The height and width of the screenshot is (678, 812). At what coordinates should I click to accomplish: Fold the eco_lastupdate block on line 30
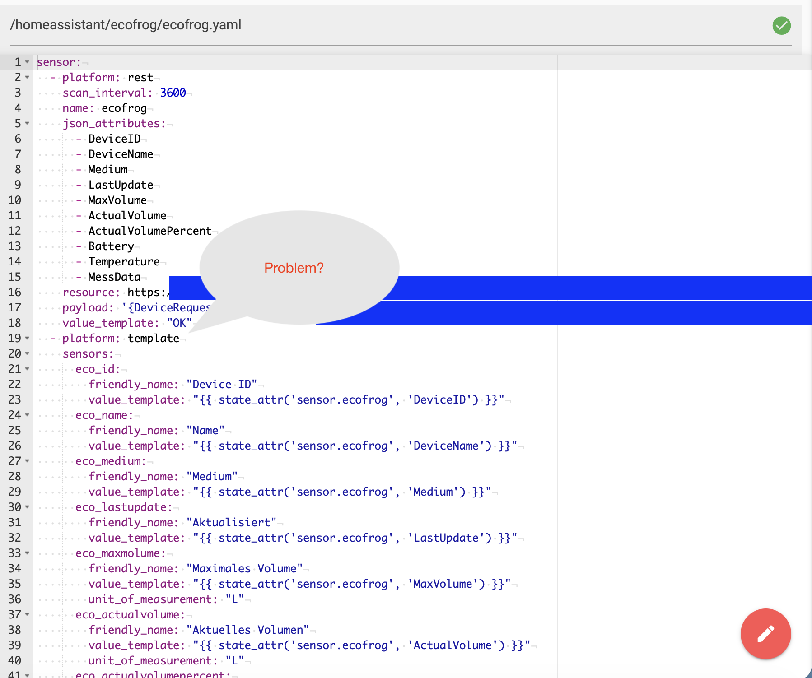tap(27, 507)
